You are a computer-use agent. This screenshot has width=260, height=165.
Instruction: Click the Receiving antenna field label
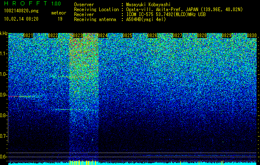95,19
